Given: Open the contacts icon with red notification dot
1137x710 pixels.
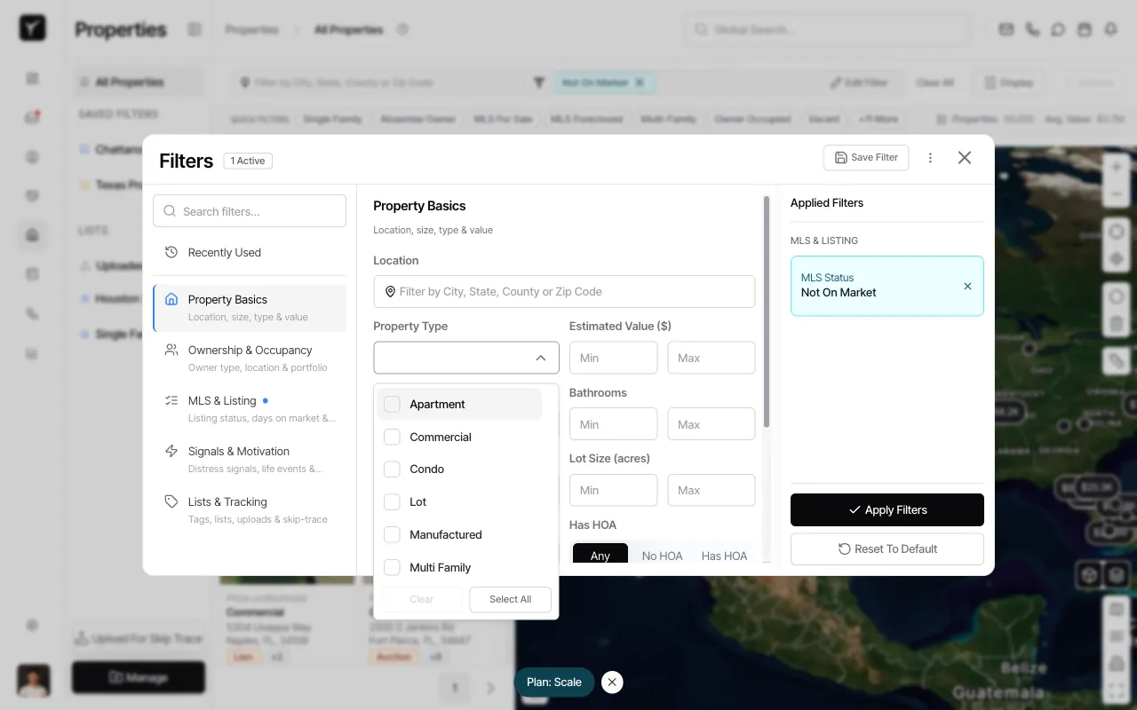Looking at the screenshot, I should 32,117.
